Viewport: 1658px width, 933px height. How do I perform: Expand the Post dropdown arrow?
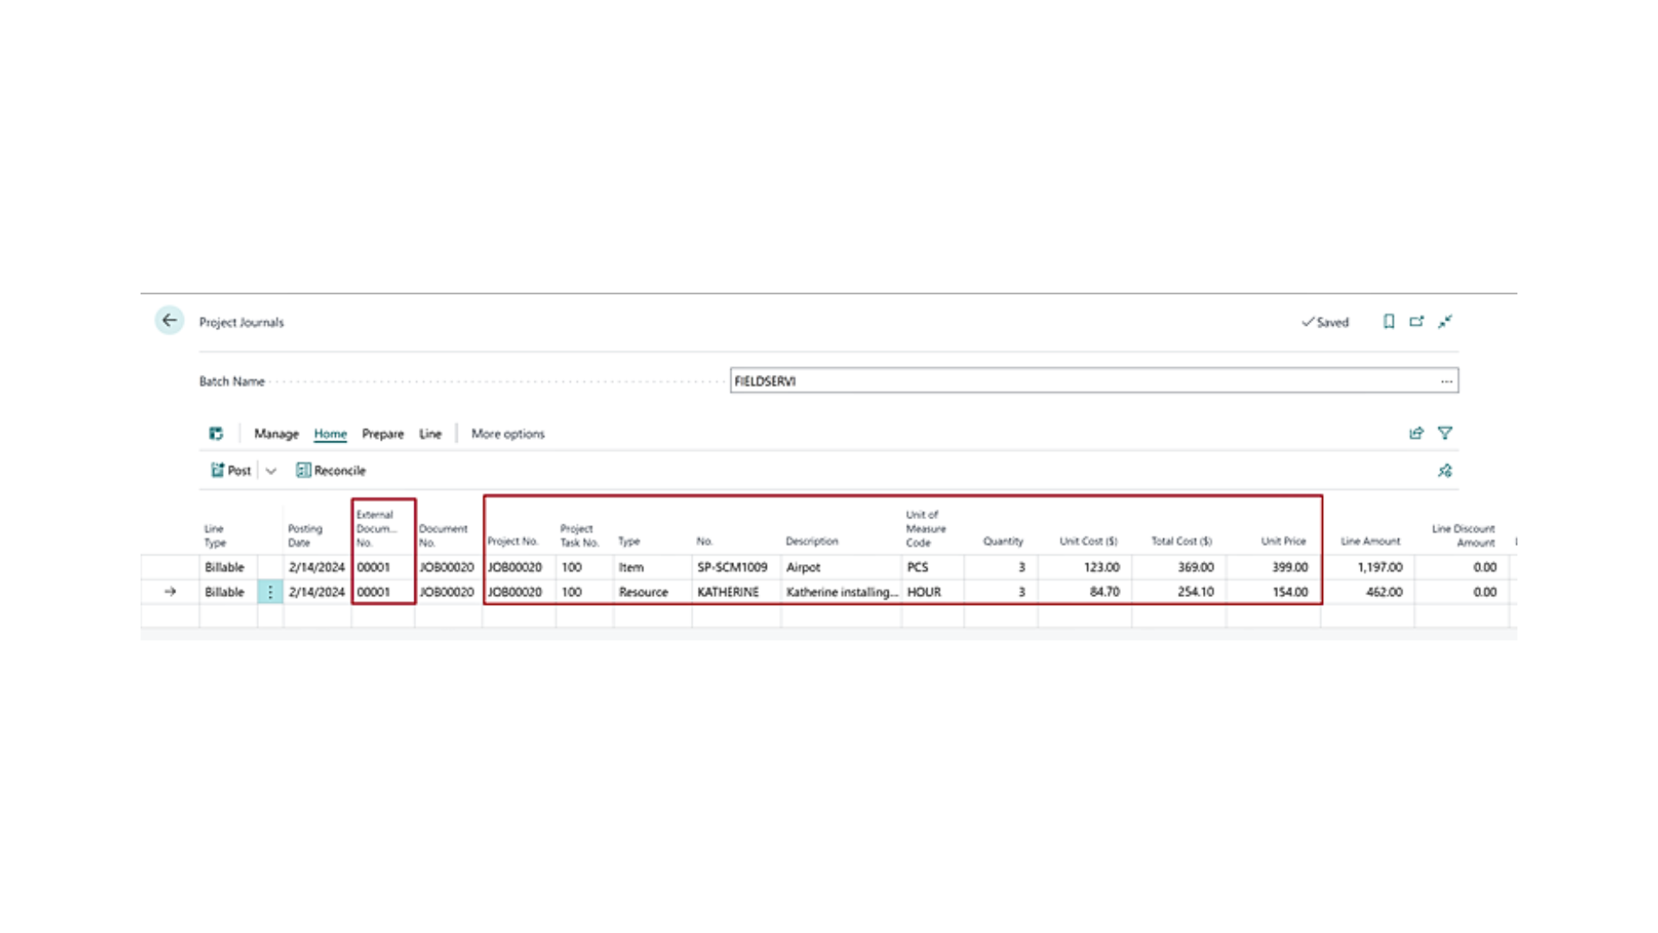coord(271,471)
